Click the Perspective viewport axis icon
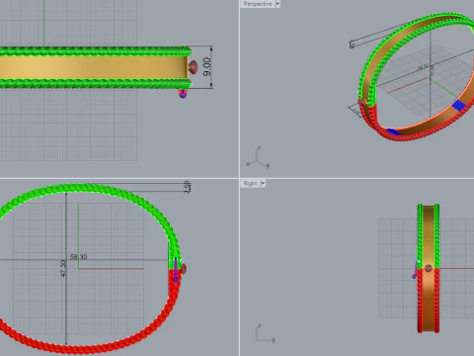 (x=258, y=157)
